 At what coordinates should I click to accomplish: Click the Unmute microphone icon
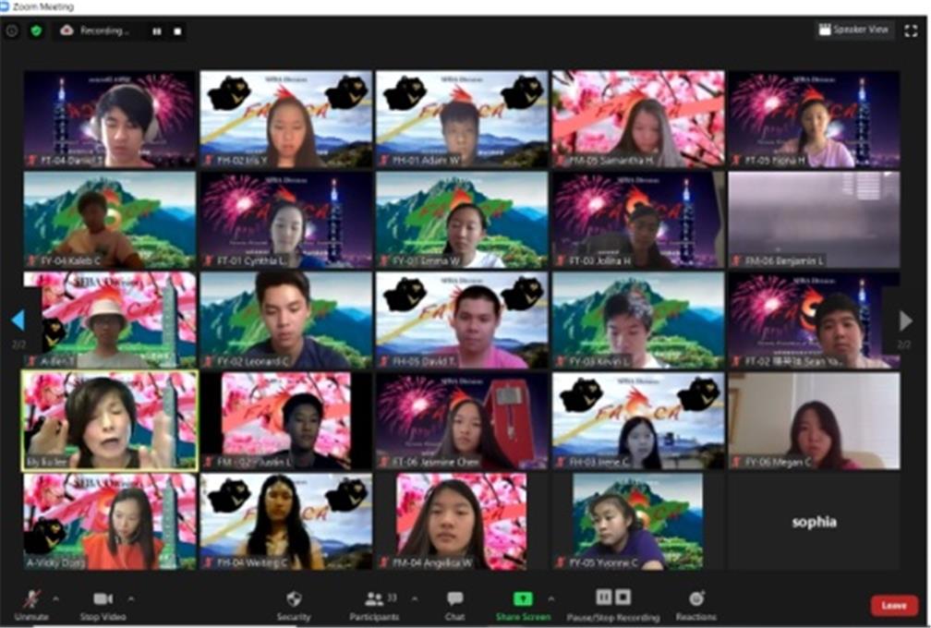(x=30, y=599)
